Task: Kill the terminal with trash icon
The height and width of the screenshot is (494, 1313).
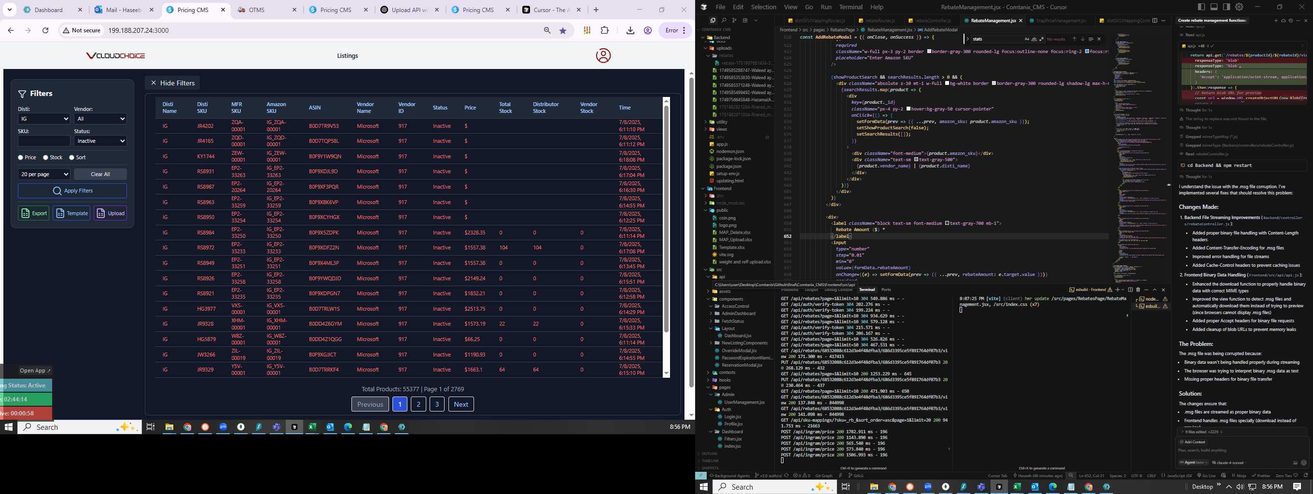Action: 1138,289
